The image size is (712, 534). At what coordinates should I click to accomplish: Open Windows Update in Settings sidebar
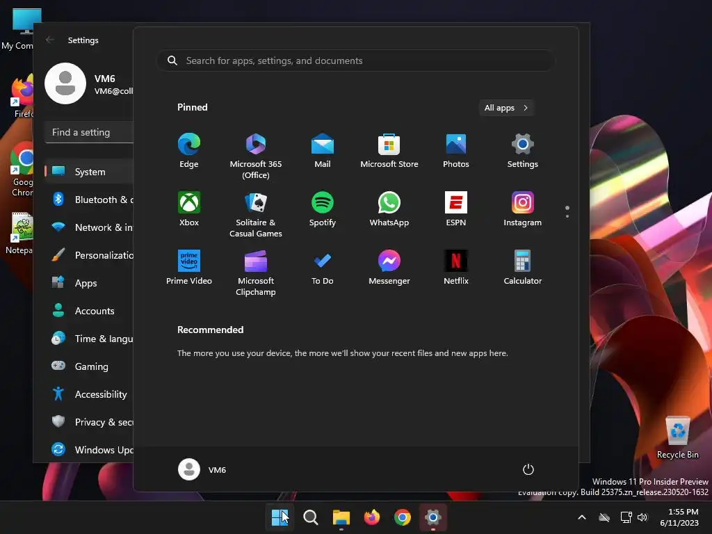click(90, 450)
